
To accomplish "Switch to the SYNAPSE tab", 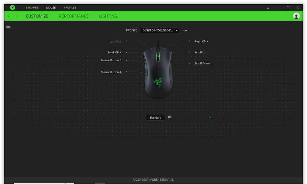I will [32, 7].
